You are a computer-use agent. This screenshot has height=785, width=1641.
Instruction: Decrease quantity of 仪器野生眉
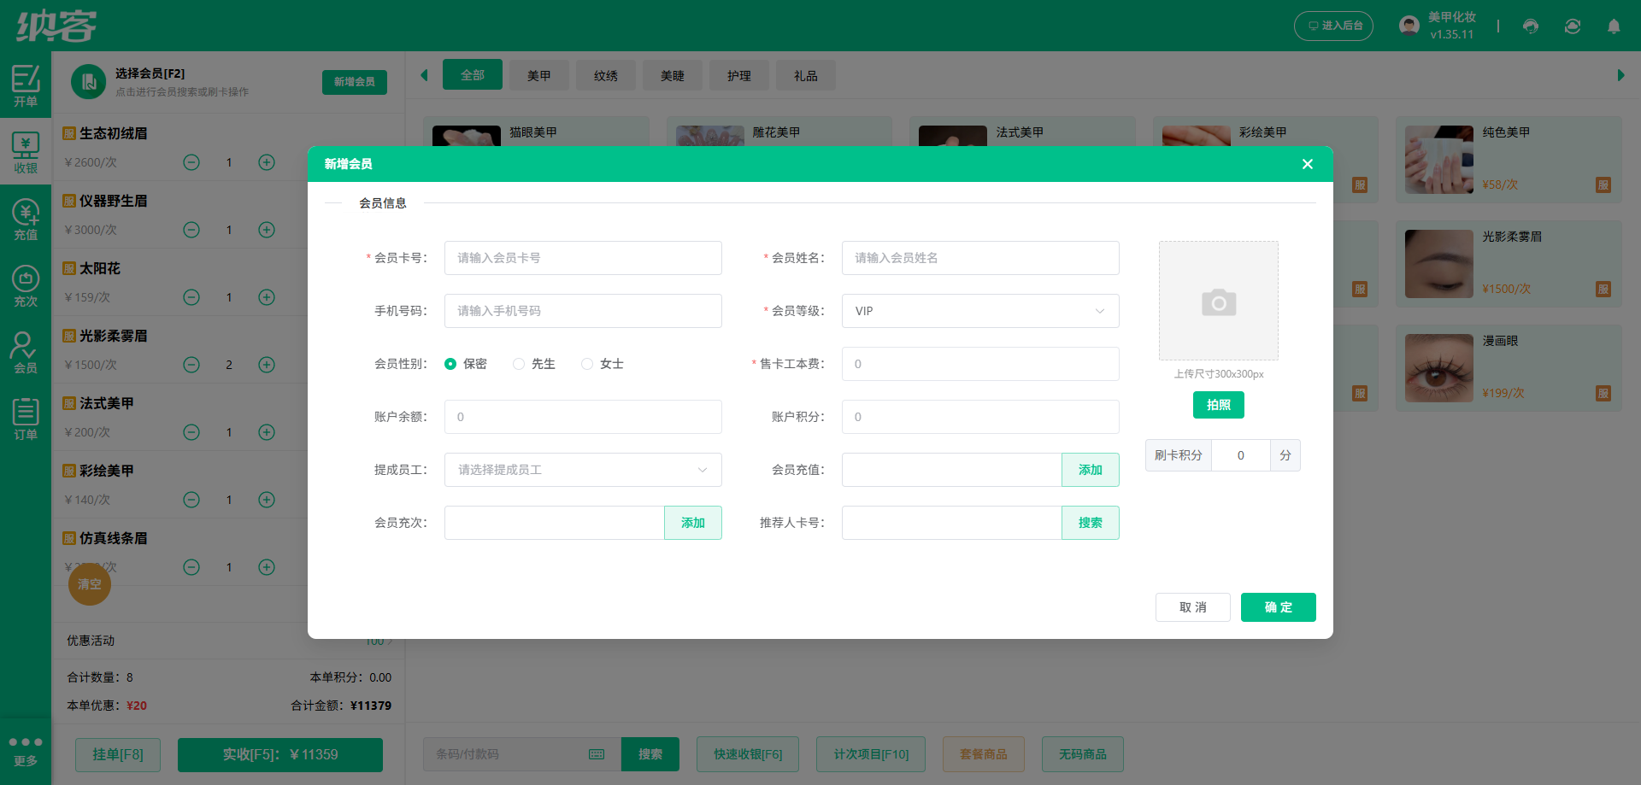pyautogui.click(x=191, y=230)
